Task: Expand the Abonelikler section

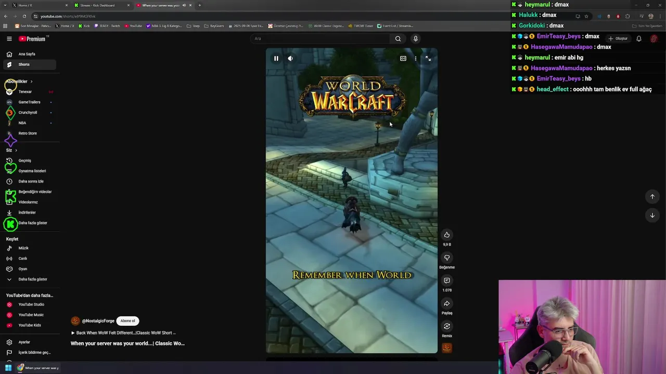Action: pos(20,82)
